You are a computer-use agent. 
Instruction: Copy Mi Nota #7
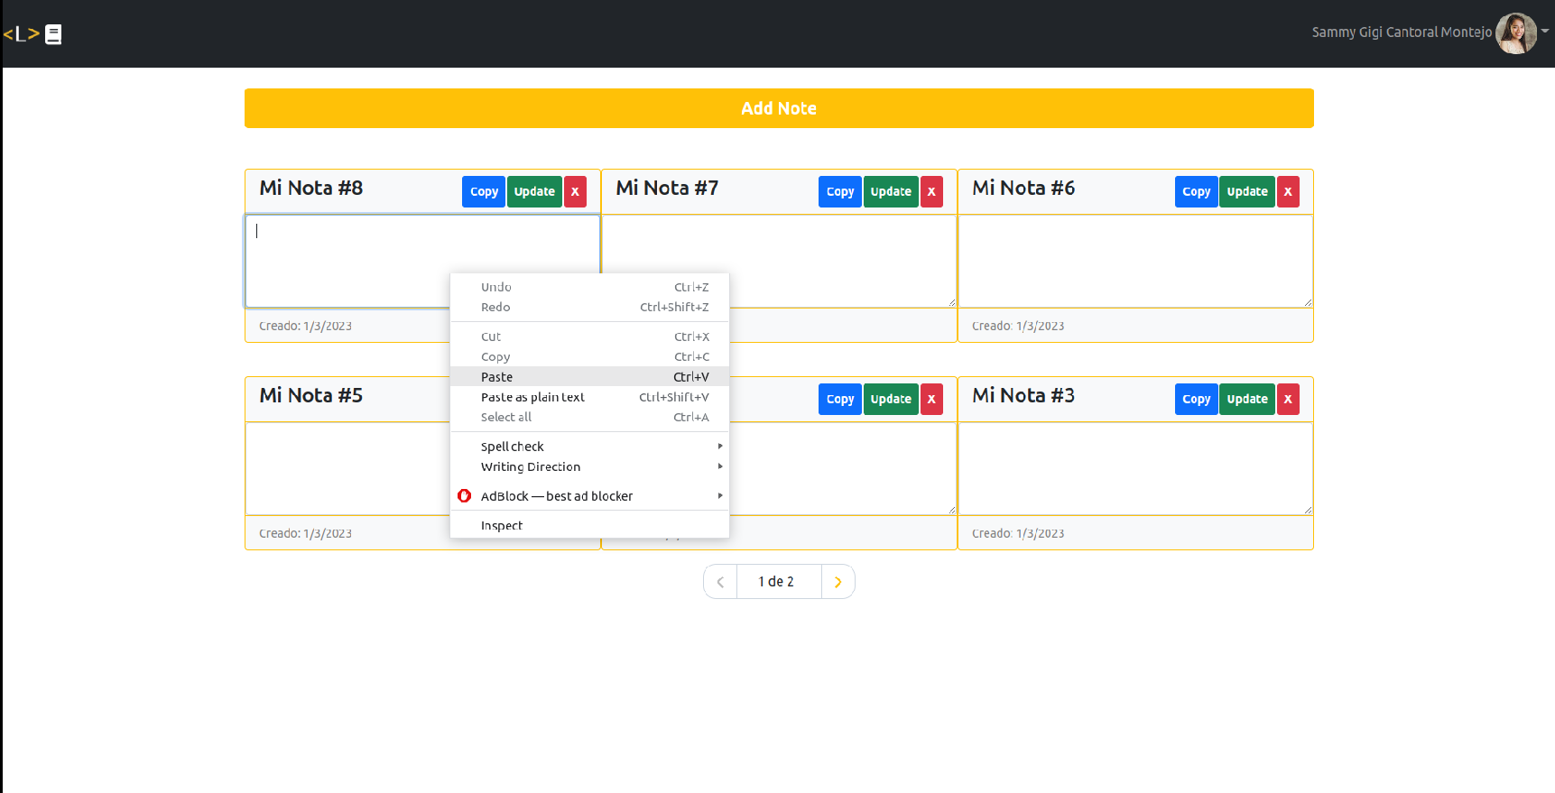point(840,191)
